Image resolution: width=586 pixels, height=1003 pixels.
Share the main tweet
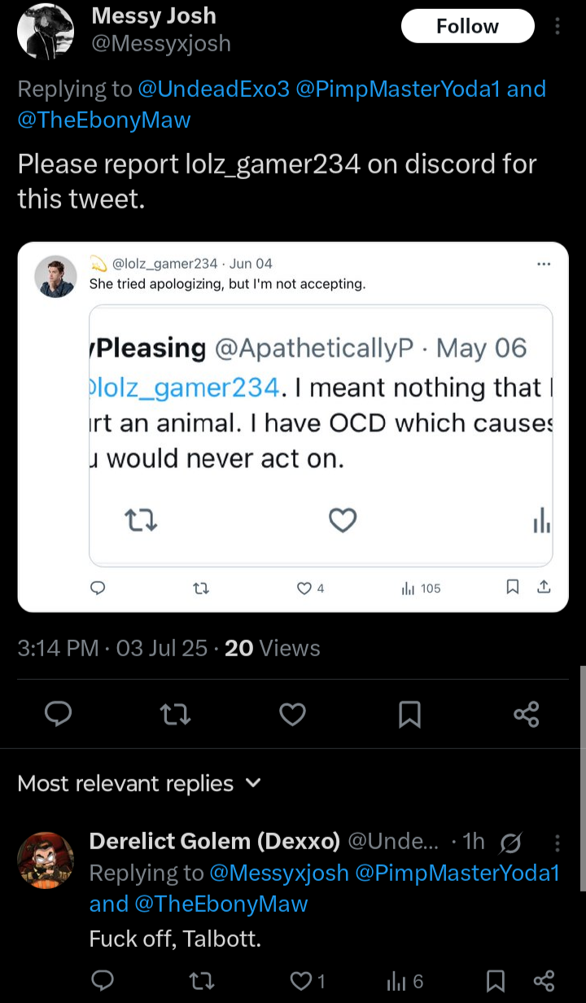pyautogui.click(x=527, y=714)
